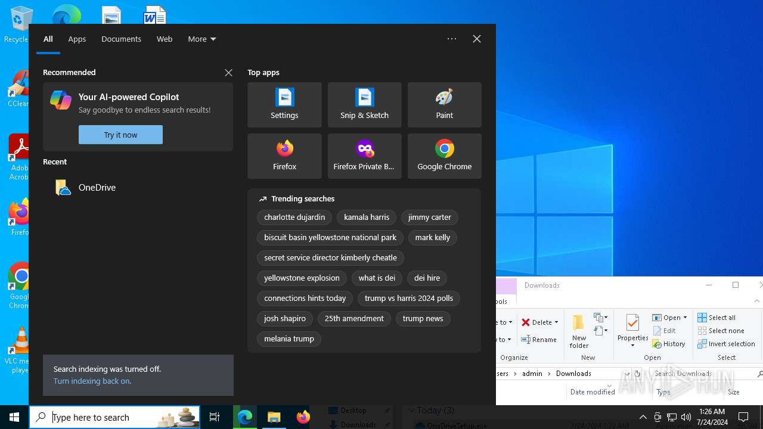Search trending 'josh shapiro'

click(x=285, y=319)
